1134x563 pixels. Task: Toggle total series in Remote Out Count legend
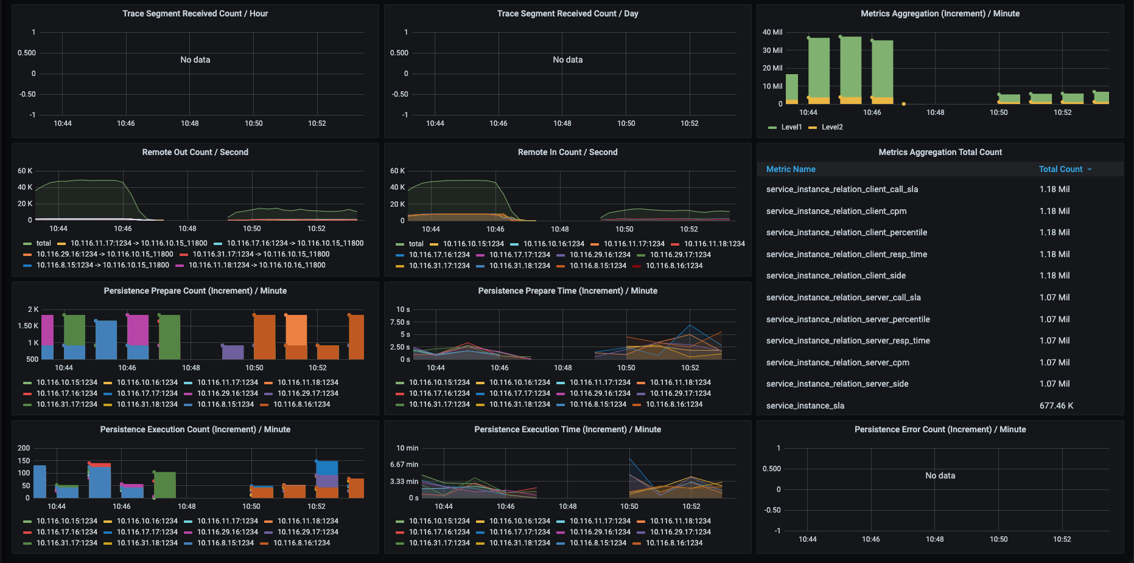pyautogui.click(x=44, y=243)
